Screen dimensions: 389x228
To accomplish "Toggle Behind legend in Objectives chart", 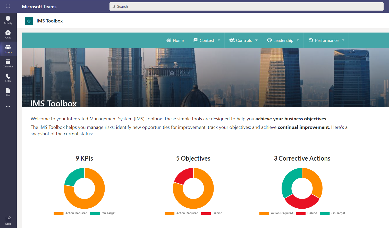I will (212, 213).
